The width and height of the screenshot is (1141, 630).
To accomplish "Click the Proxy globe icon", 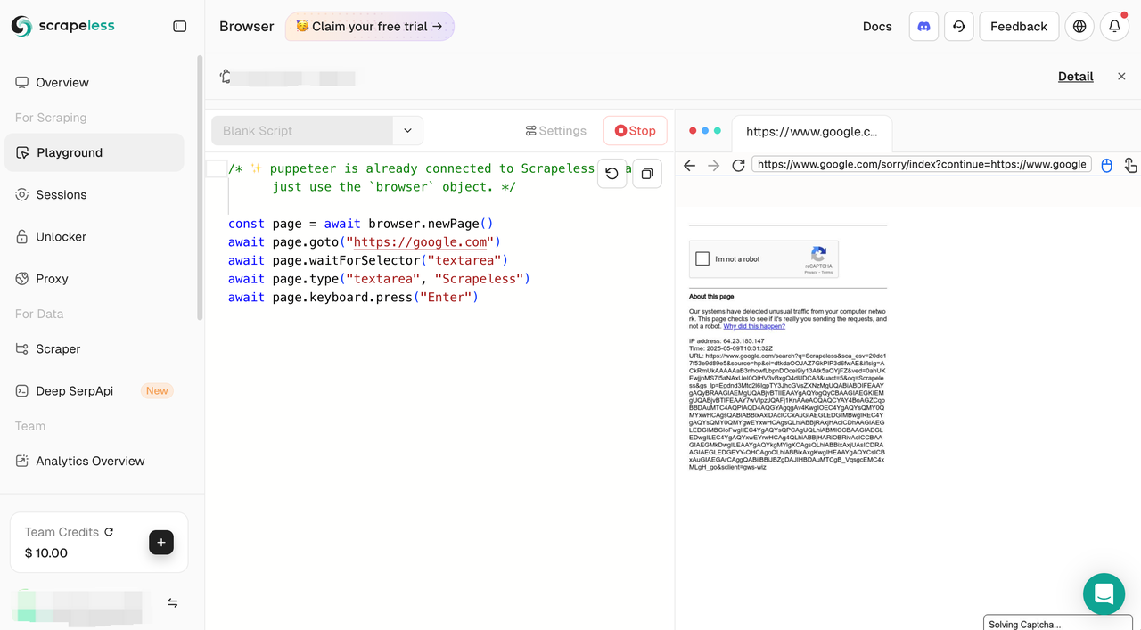I will tap(21, 278).
